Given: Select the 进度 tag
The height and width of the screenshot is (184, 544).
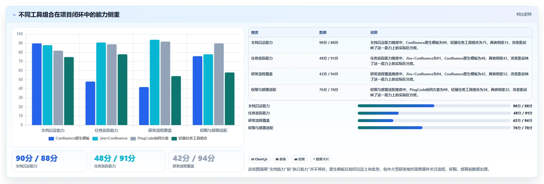Looking at the screenshot, I should tap(299, 159).
